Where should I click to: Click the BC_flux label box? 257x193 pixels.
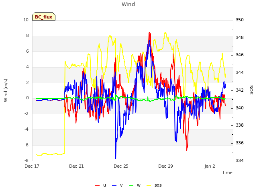pos(44,16)
